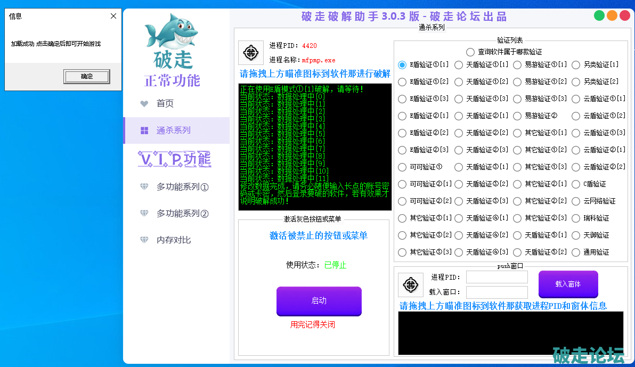
Task: Click the crosshair icon in the push窗口 panel
Action: (x=410, y=285)
